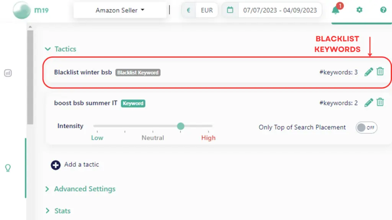Open the sidebar chart statistics icon
The image size is (392, 220).
pyautogui.click(x=8, y=73)
